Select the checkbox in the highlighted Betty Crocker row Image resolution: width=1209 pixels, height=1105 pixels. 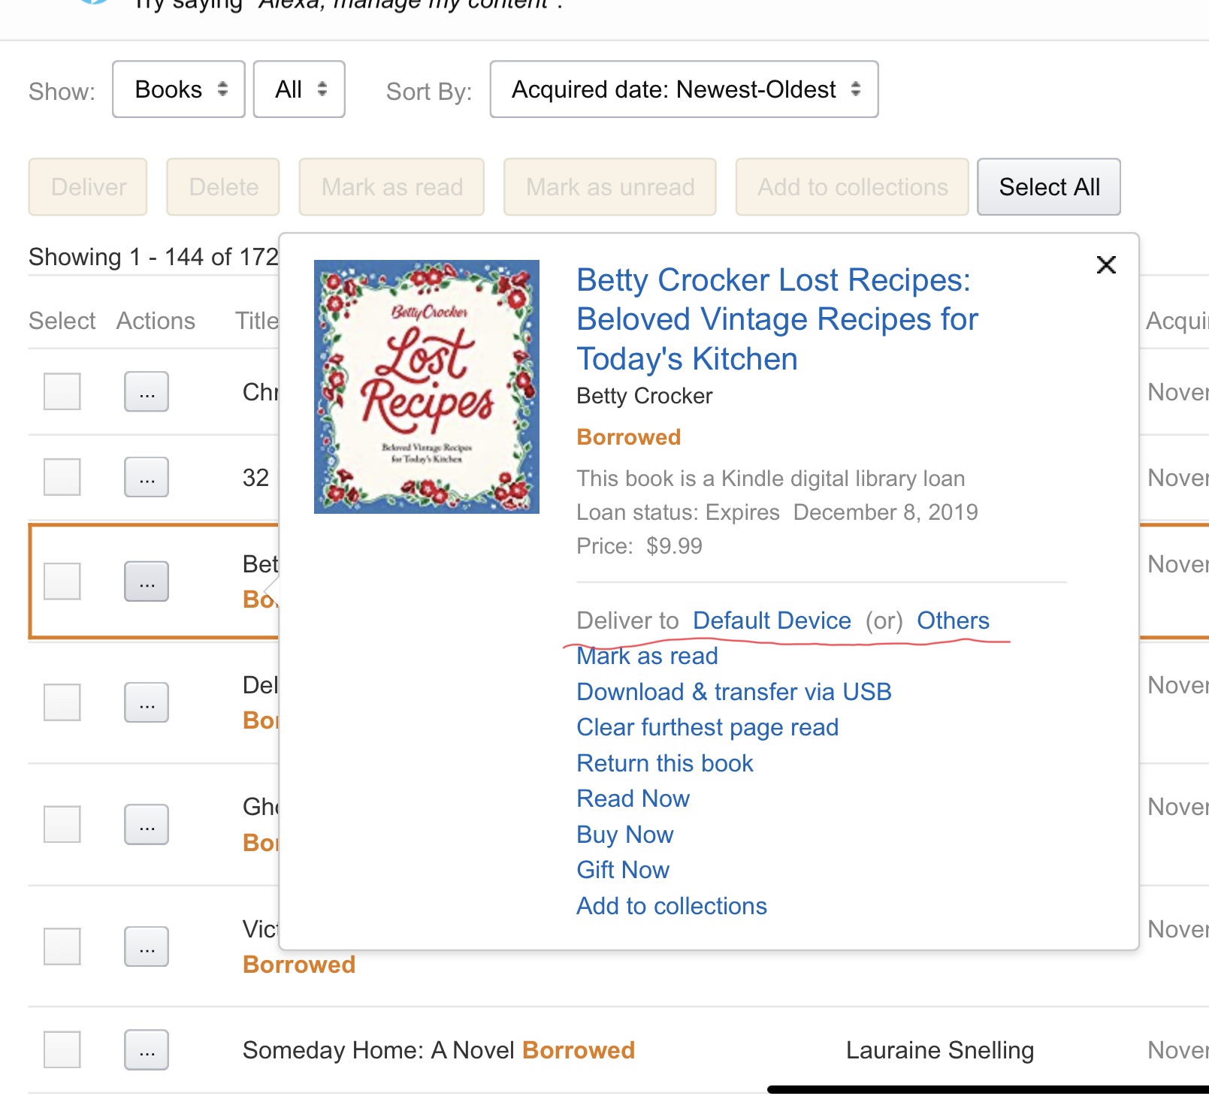click(62, 581)
